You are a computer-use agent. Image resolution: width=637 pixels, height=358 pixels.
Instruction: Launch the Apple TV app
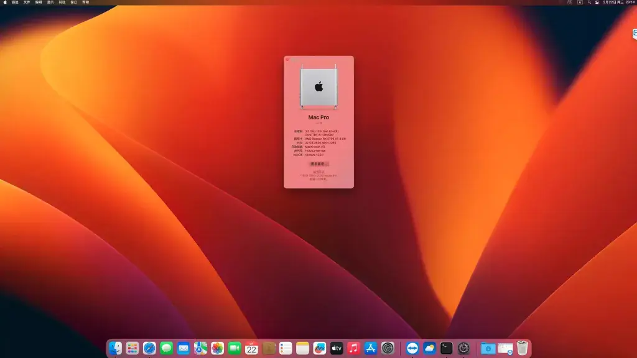click(337, 348)
